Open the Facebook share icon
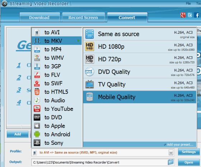The width and height of the screenshot is (201, 167). coord(197,15)
